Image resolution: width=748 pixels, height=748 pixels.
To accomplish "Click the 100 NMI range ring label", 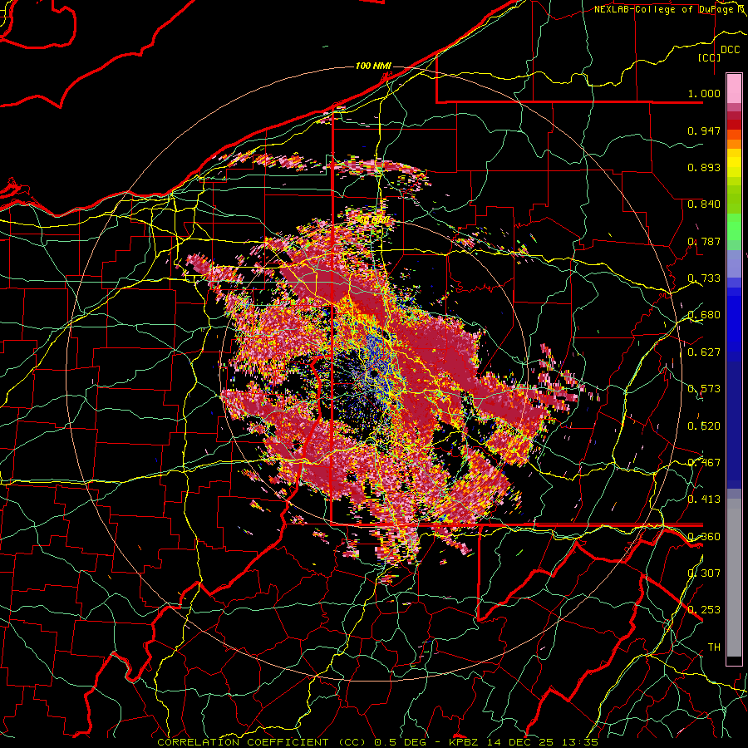I will [373, 66].
